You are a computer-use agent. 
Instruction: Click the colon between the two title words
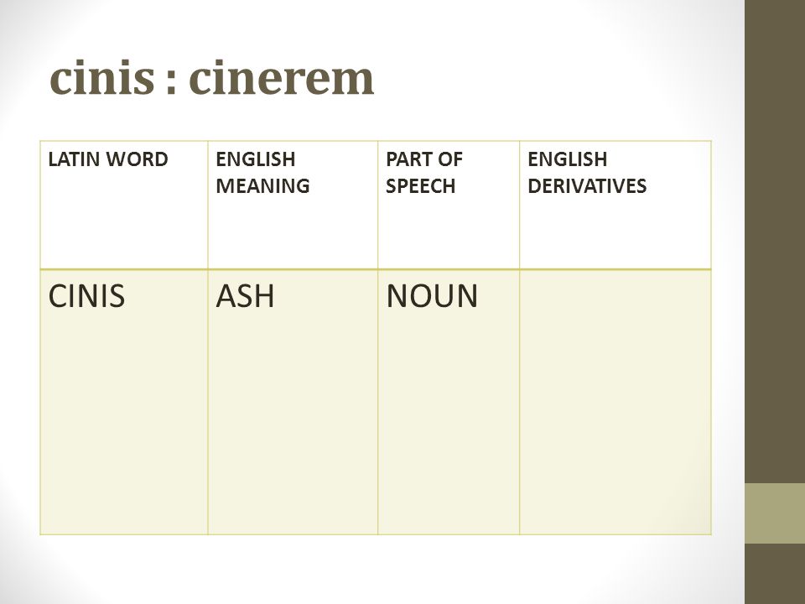[171, 83]
